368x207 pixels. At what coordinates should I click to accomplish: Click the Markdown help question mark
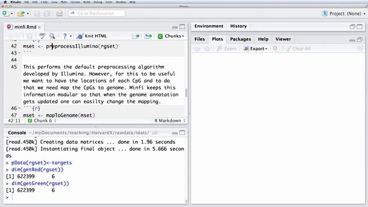tap(65, 36)
